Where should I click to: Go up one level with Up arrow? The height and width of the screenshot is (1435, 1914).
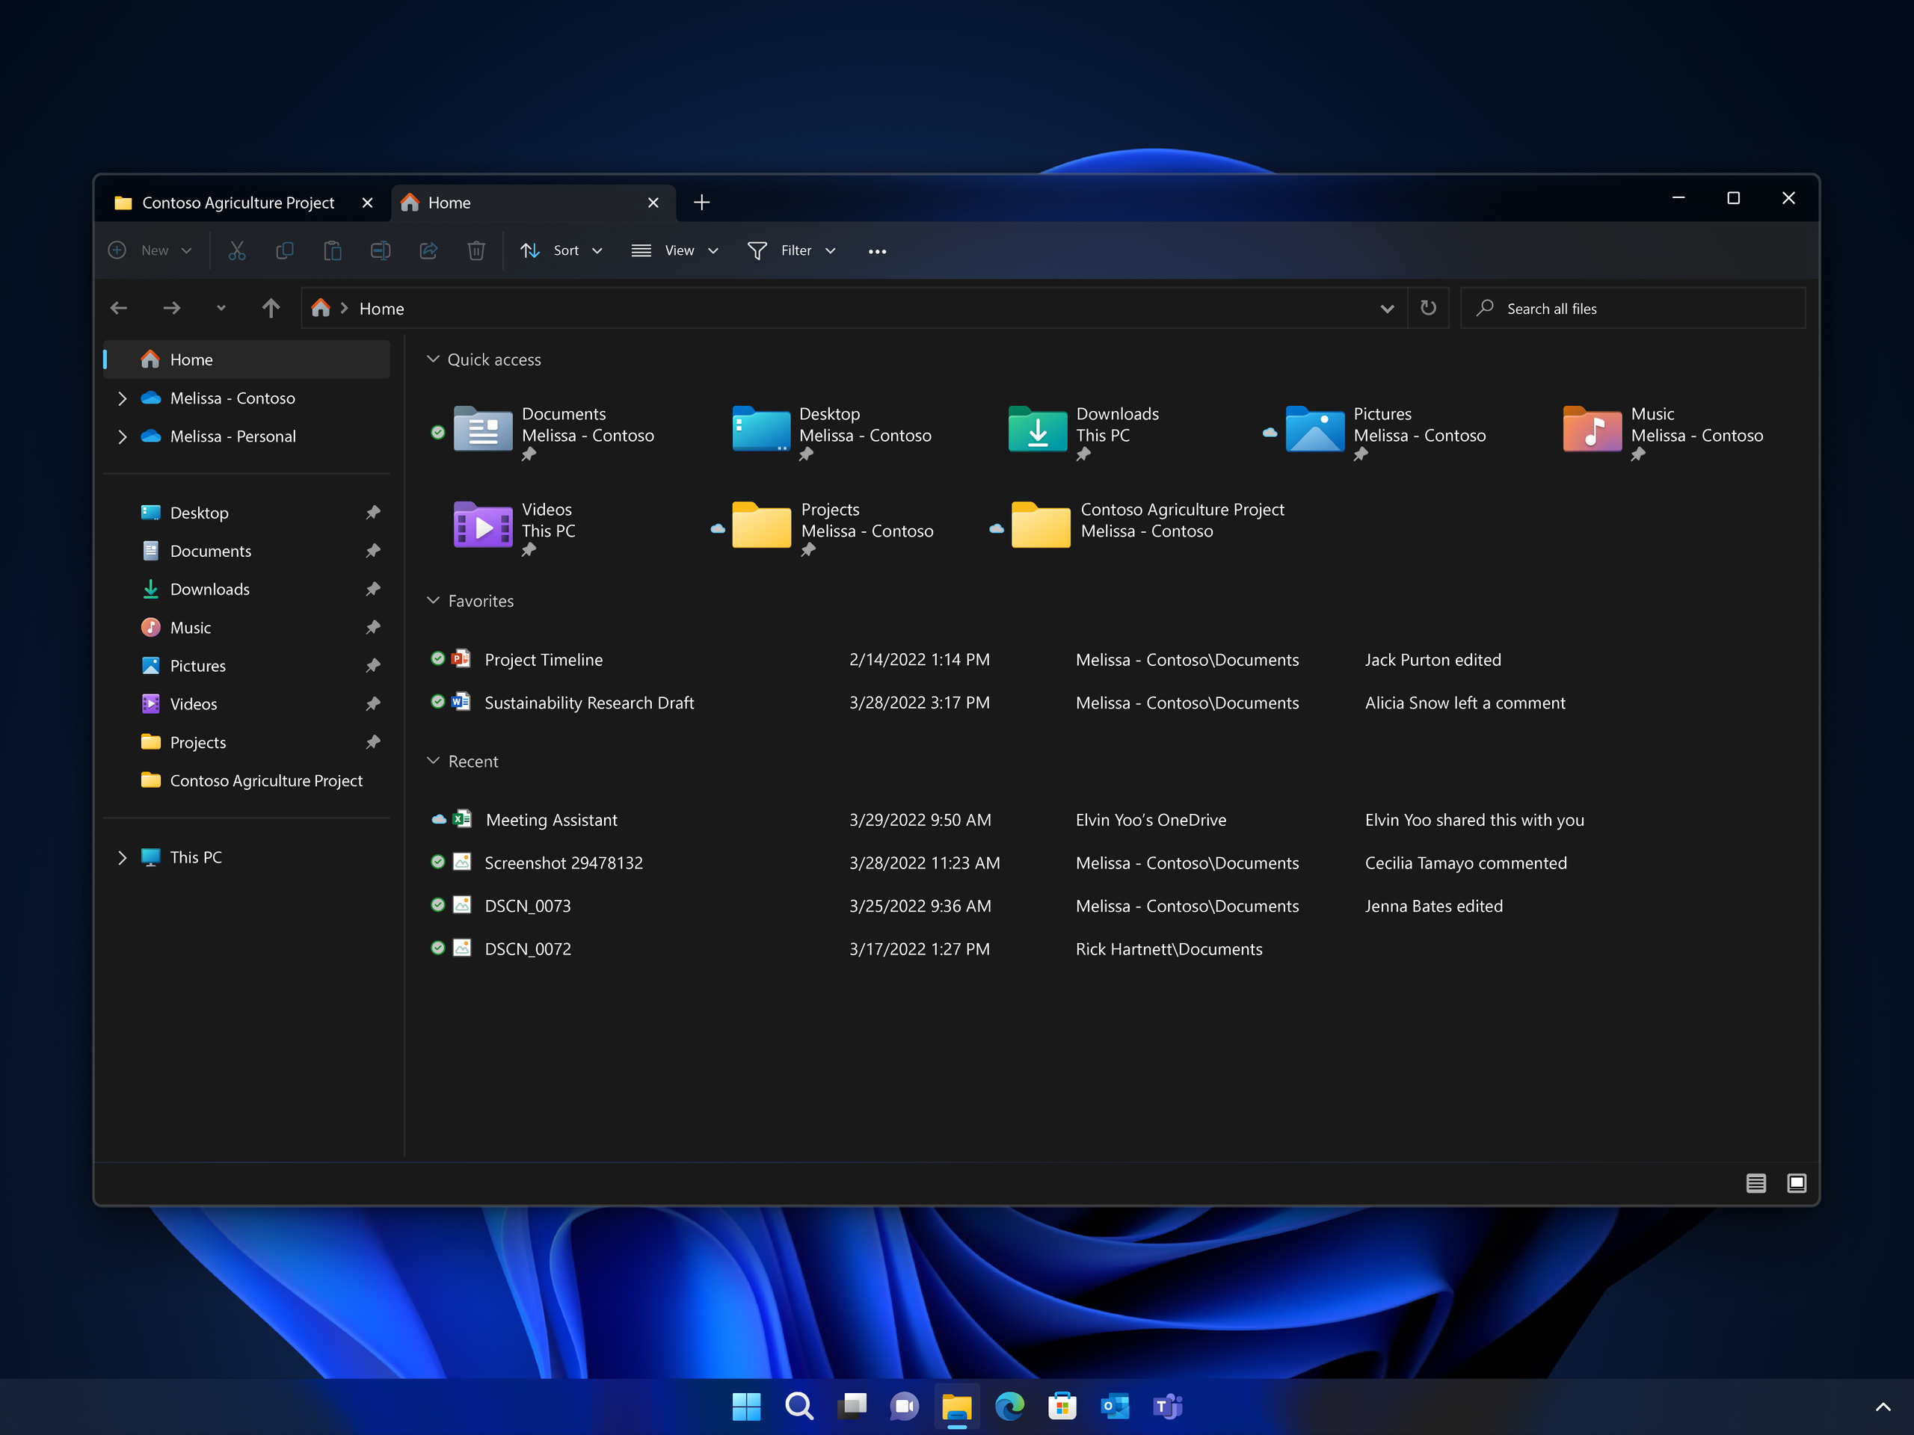point(271,309)
